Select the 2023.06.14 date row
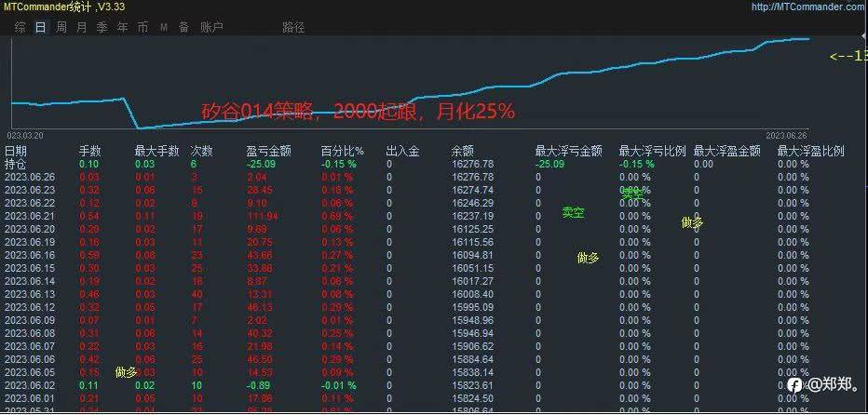The width and height of the screenshot is (868, 415). pyautogui.click(x=31, y=281)
